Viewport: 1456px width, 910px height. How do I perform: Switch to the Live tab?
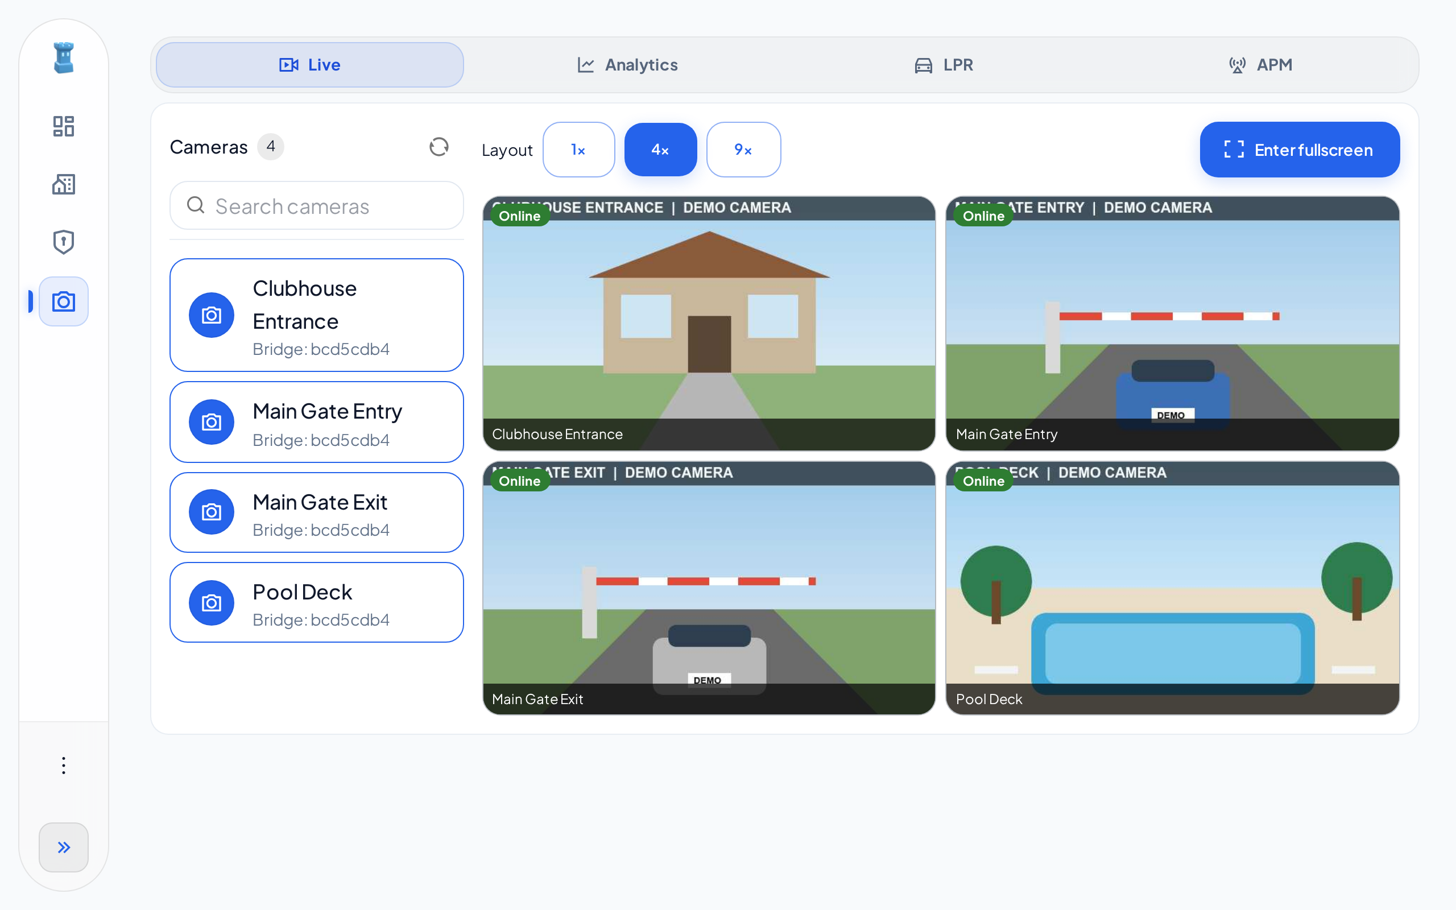tap(310, 64)
